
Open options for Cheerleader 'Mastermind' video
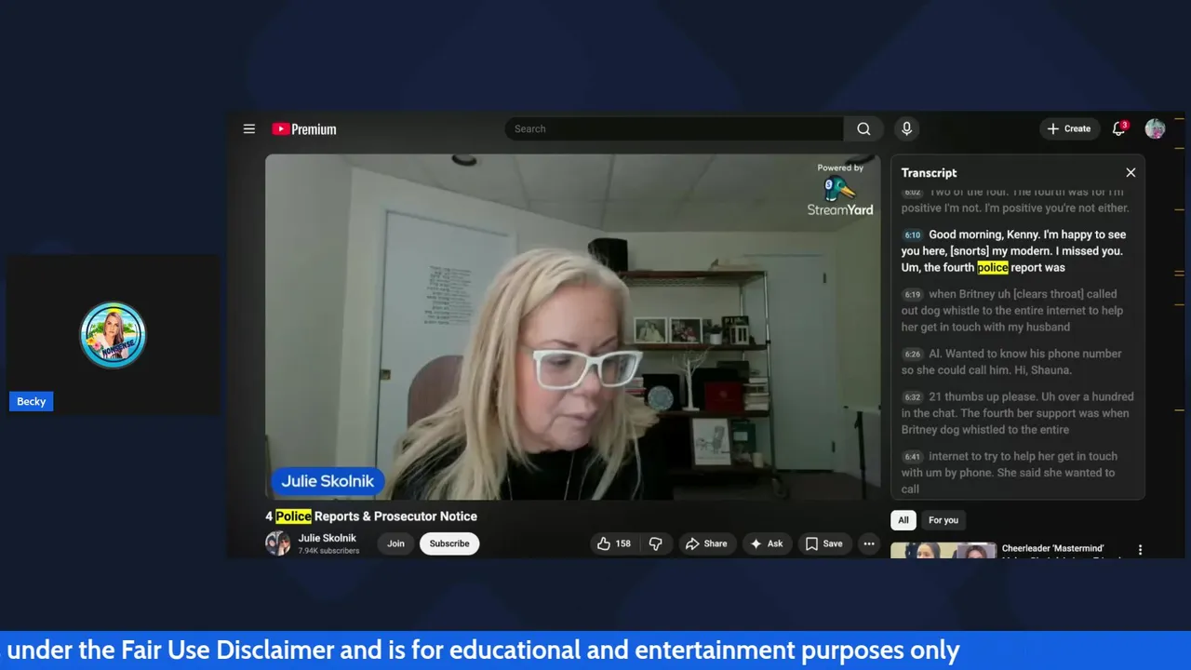[1140, 550]
